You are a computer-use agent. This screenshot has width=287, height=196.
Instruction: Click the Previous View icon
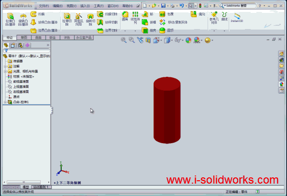pos(140,40)
